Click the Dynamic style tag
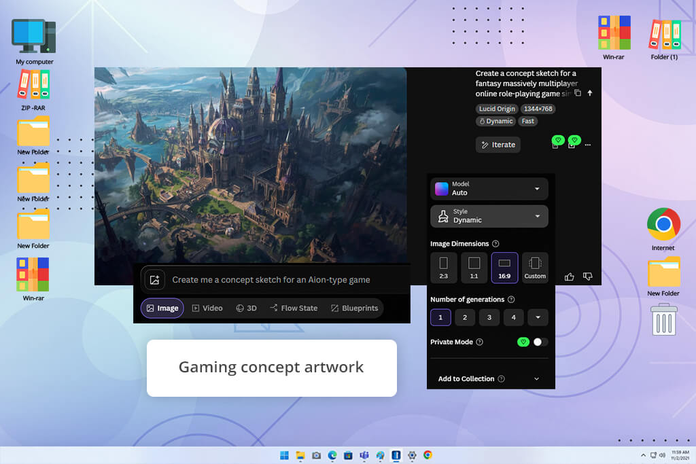 (x=495, y=122)
